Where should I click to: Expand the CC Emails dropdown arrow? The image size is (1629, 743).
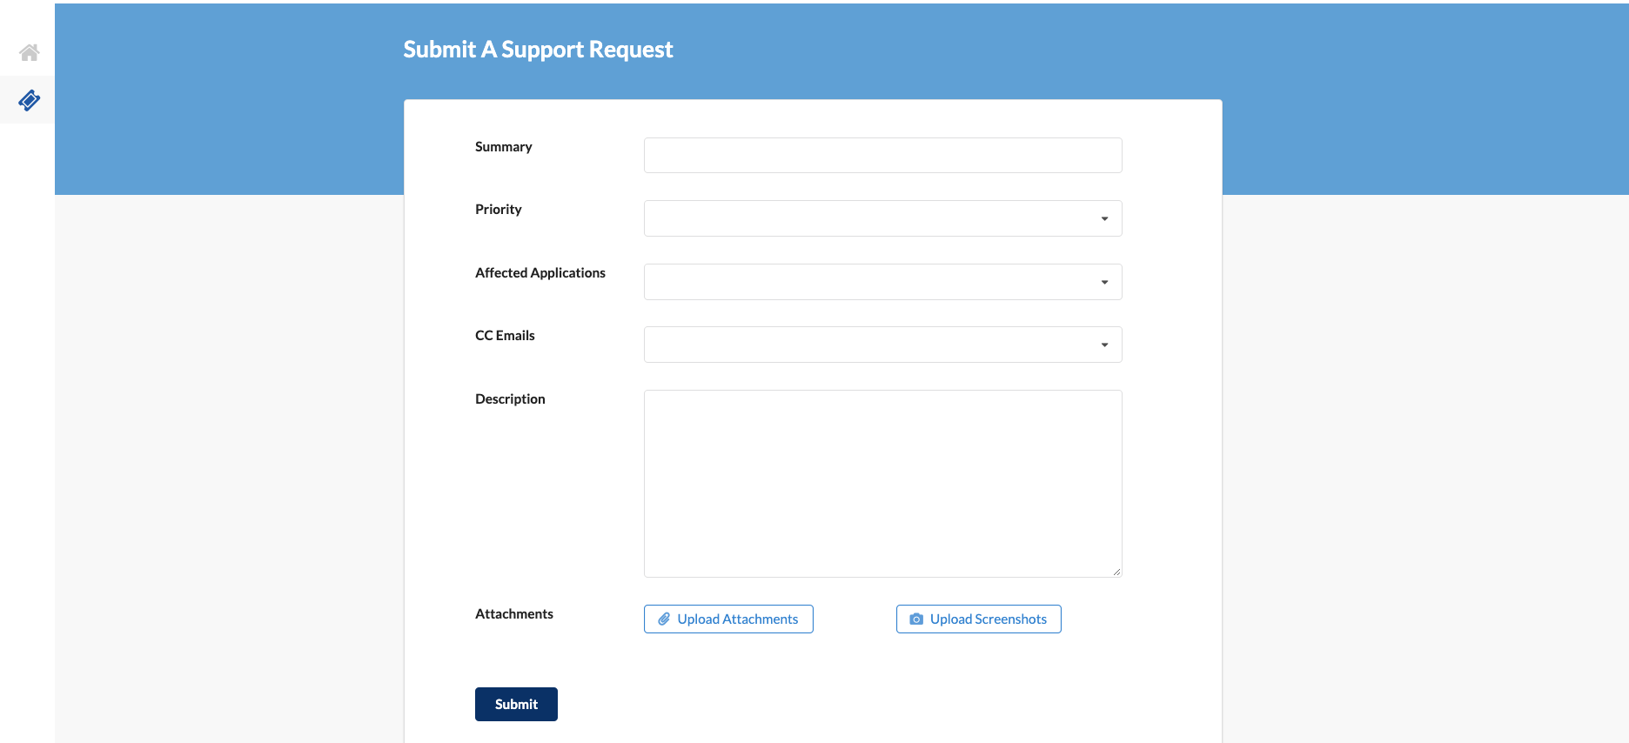point(1104,345)
